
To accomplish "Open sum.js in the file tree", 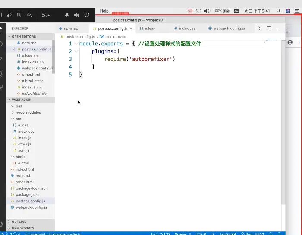I will click(x=31, y=150).
